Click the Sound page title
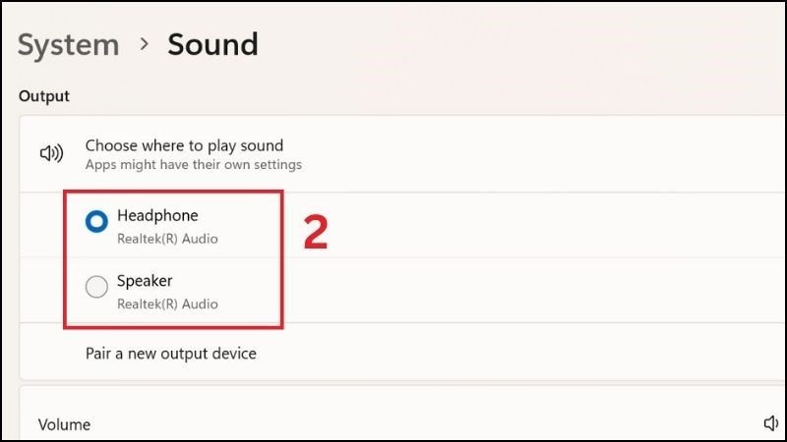This screenshot has height=442, width=787. pos(212,44)
